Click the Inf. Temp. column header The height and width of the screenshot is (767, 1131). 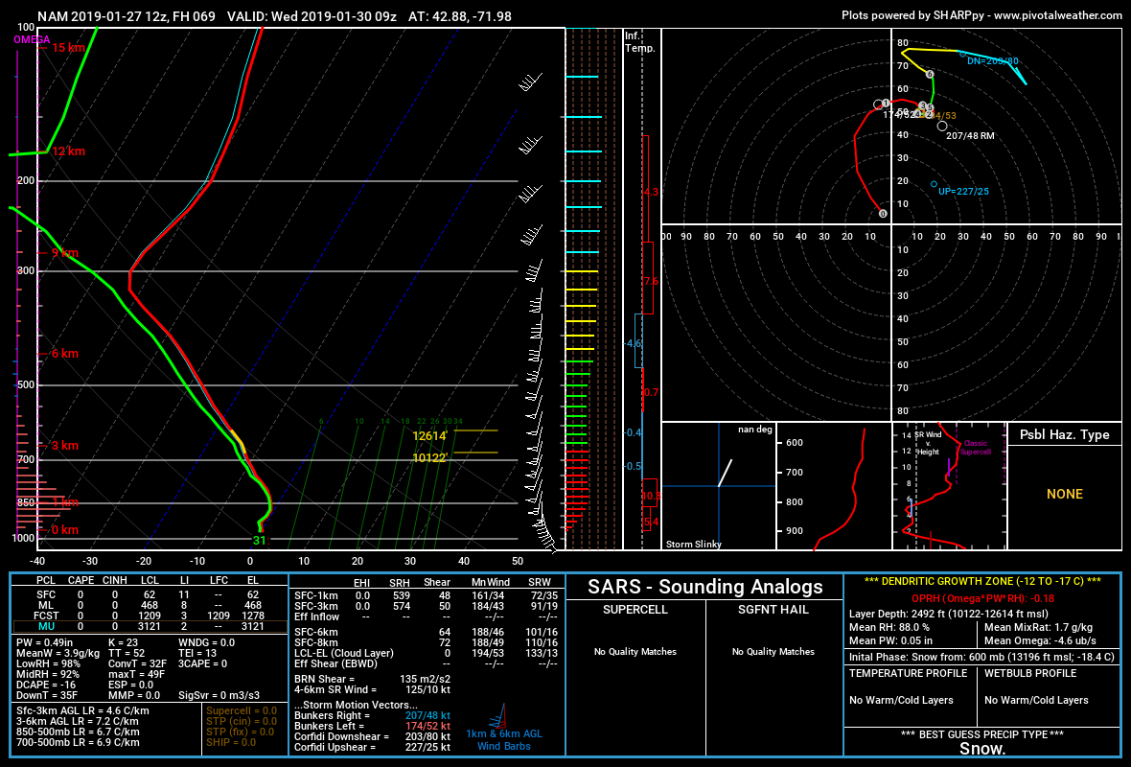[640, 42]
